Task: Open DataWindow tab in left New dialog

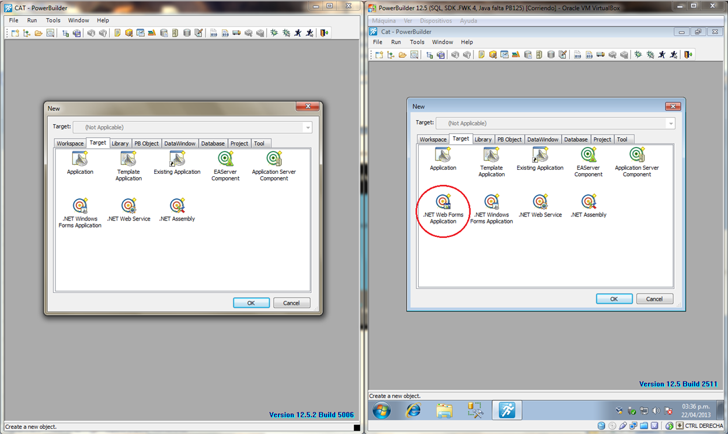Action: [x=180, y=143]
